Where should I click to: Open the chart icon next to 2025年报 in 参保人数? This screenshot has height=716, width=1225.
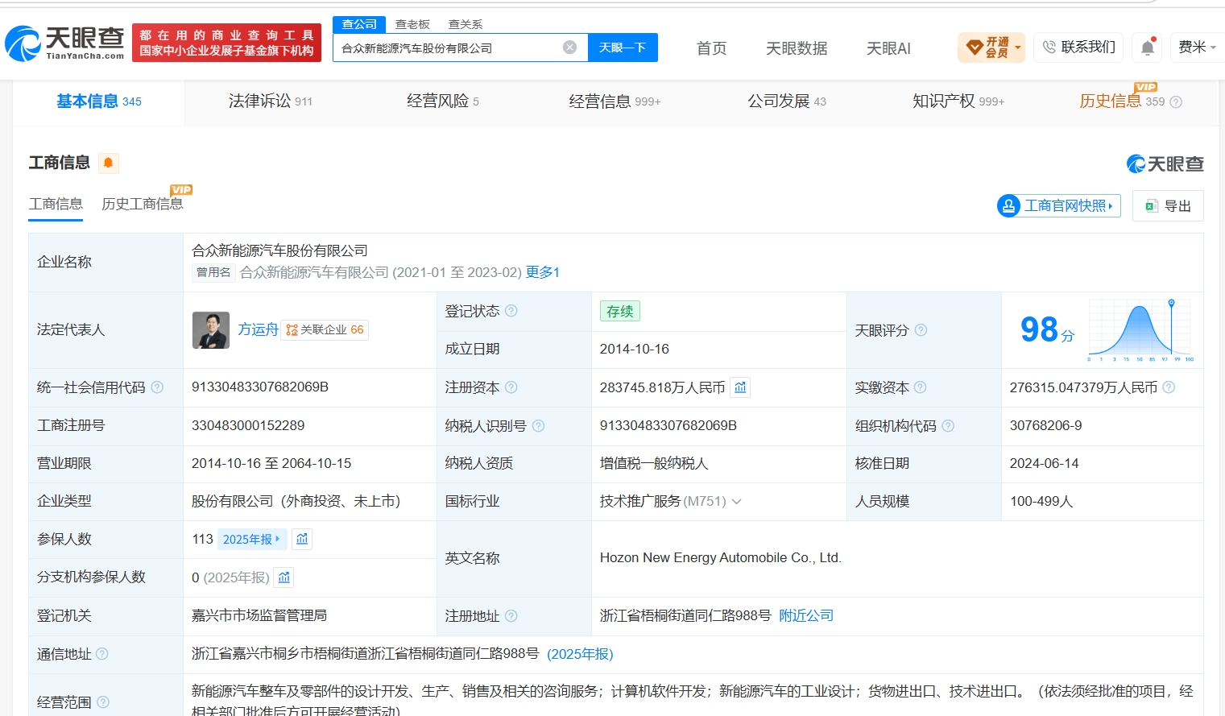(x=302, y=539)
